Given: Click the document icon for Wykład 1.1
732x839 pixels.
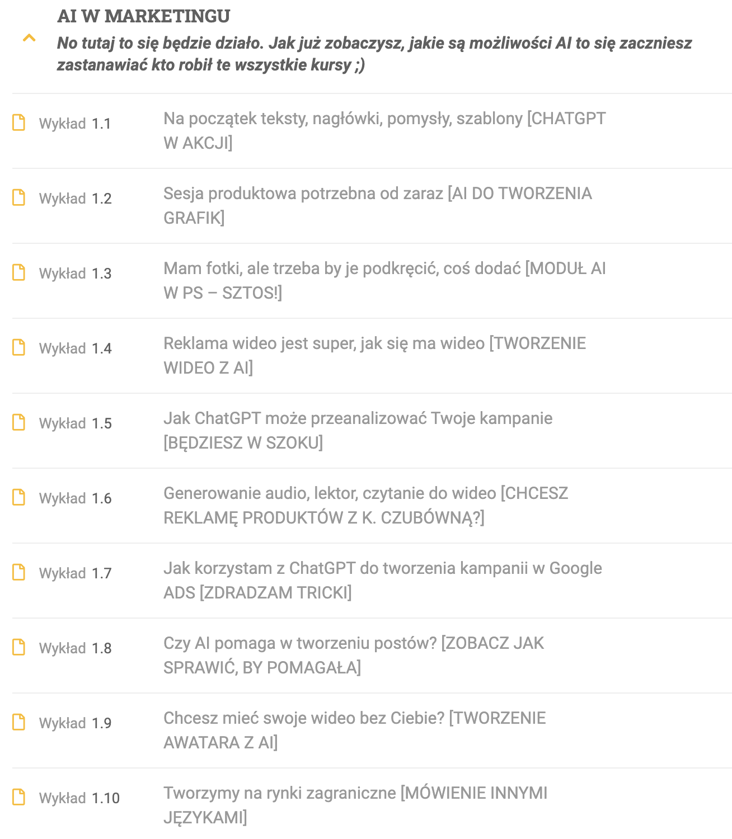Looking at the screenshot, I should pos(19,122).
